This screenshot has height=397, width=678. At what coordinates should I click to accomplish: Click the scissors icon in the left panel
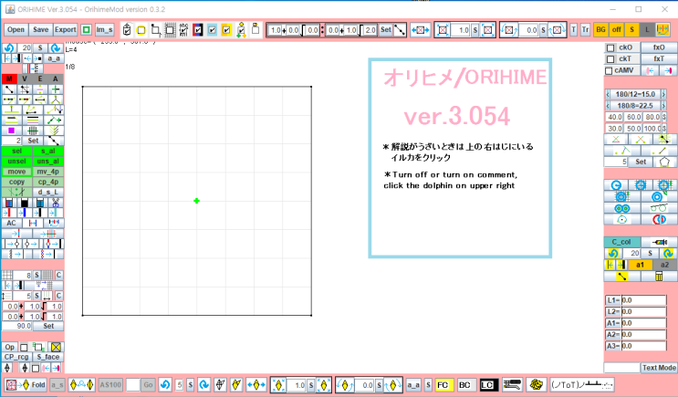(x=56, y=203)
